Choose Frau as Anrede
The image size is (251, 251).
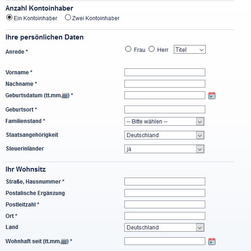click(x=128, y=49)
